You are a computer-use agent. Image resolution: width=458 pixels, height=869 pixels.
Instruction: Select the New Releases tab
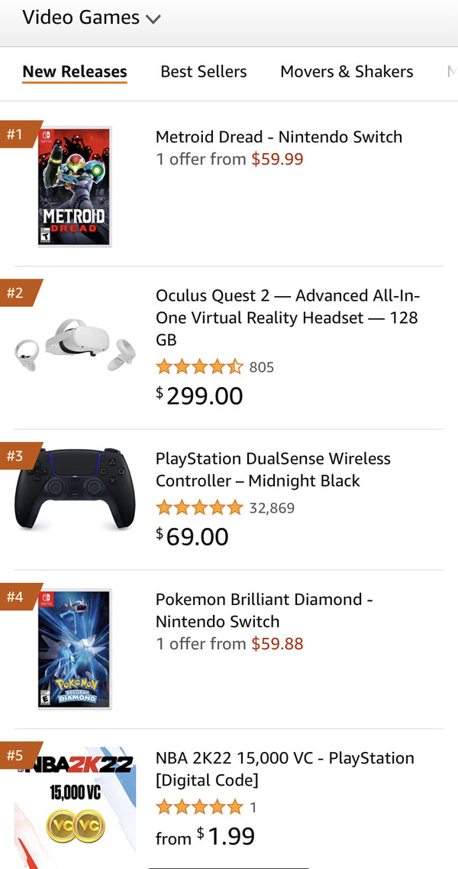[x=75, y=72]
